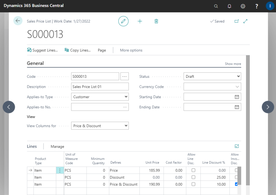Click the Cost Factor column header
This screenshot has width=276, height=195.
tap(174, 162)
